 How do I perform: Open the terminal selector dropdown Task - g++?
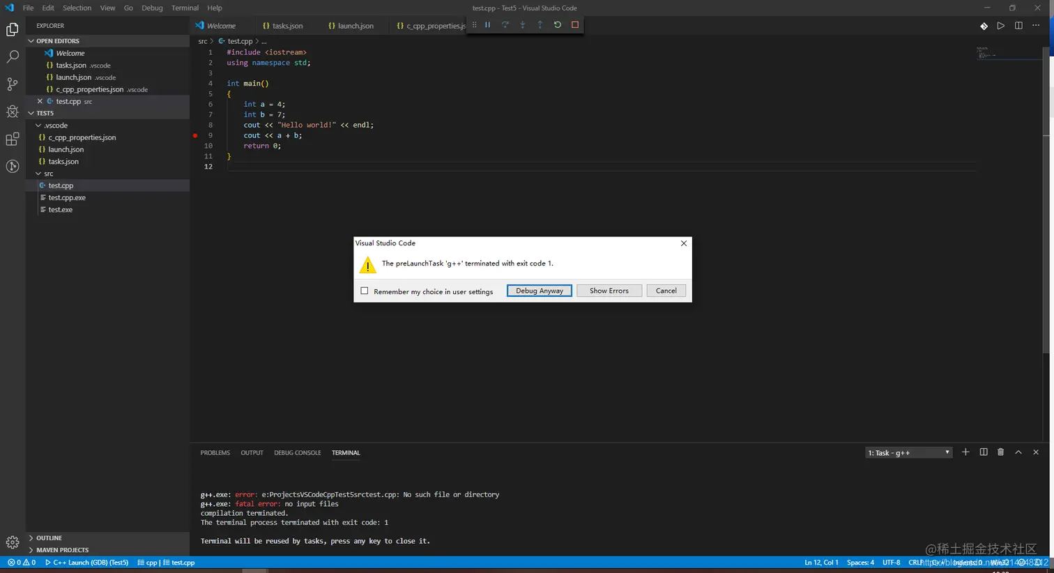(909, 452)
